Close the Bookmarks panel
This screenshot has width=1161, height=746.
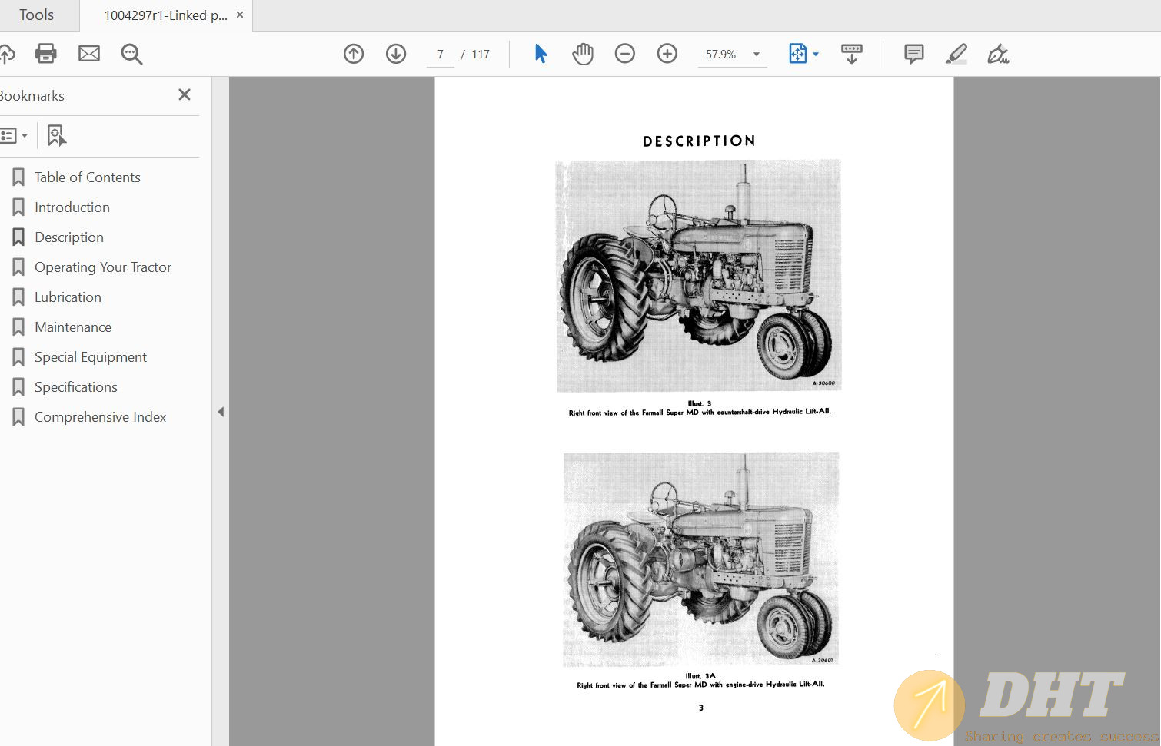(185, 94)
